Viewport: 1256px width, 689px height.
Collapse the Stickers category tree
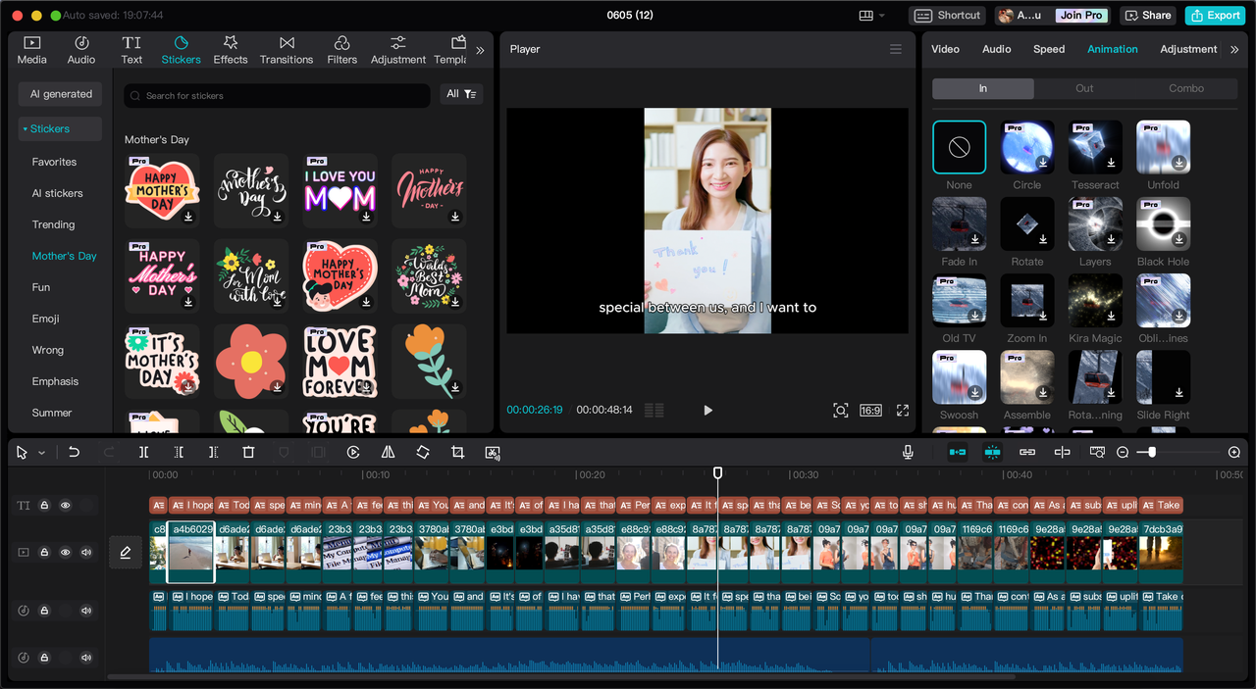[26, 129]
